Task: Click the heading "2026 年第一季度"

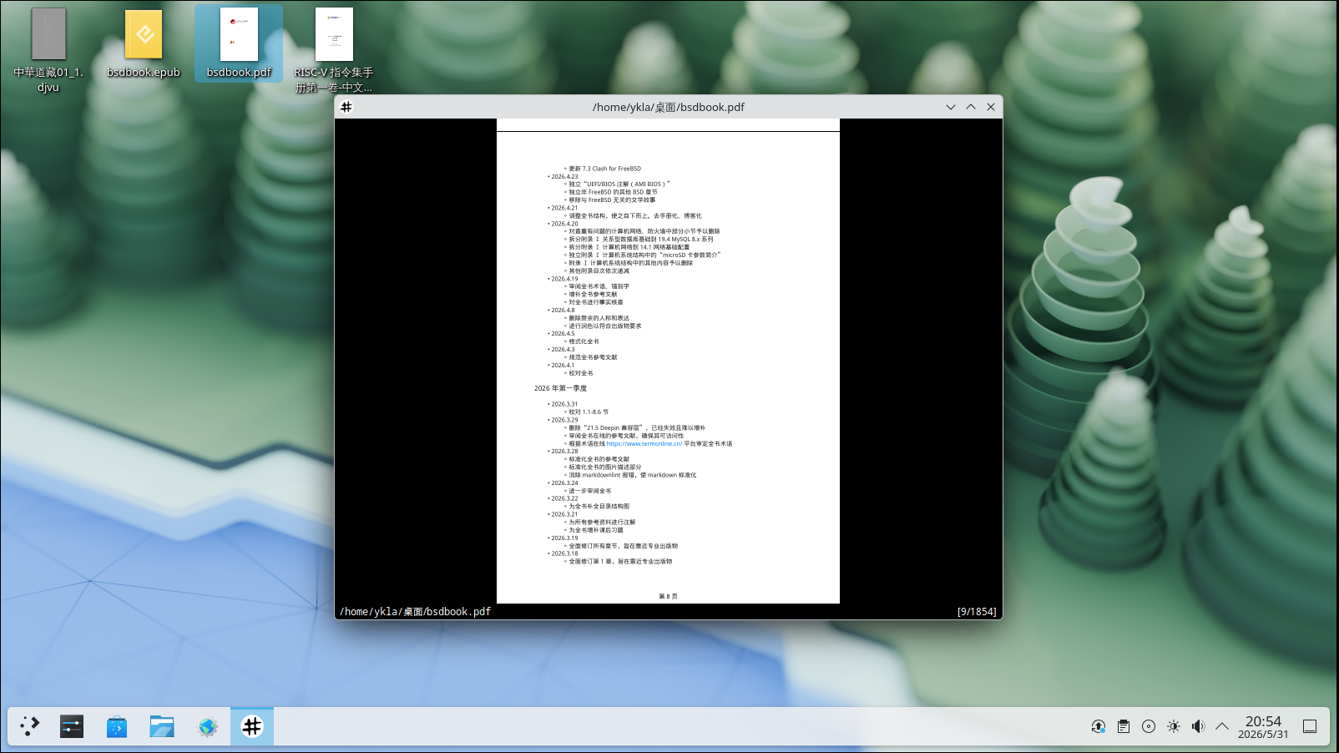Action: point(561,388)
